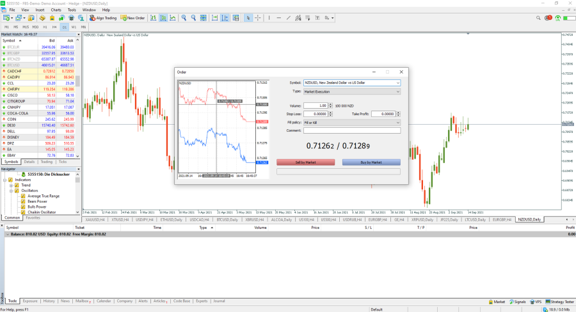Toggle the M15 timeframe button
This screenshot has width=576, height=312.
click(26, 27)
